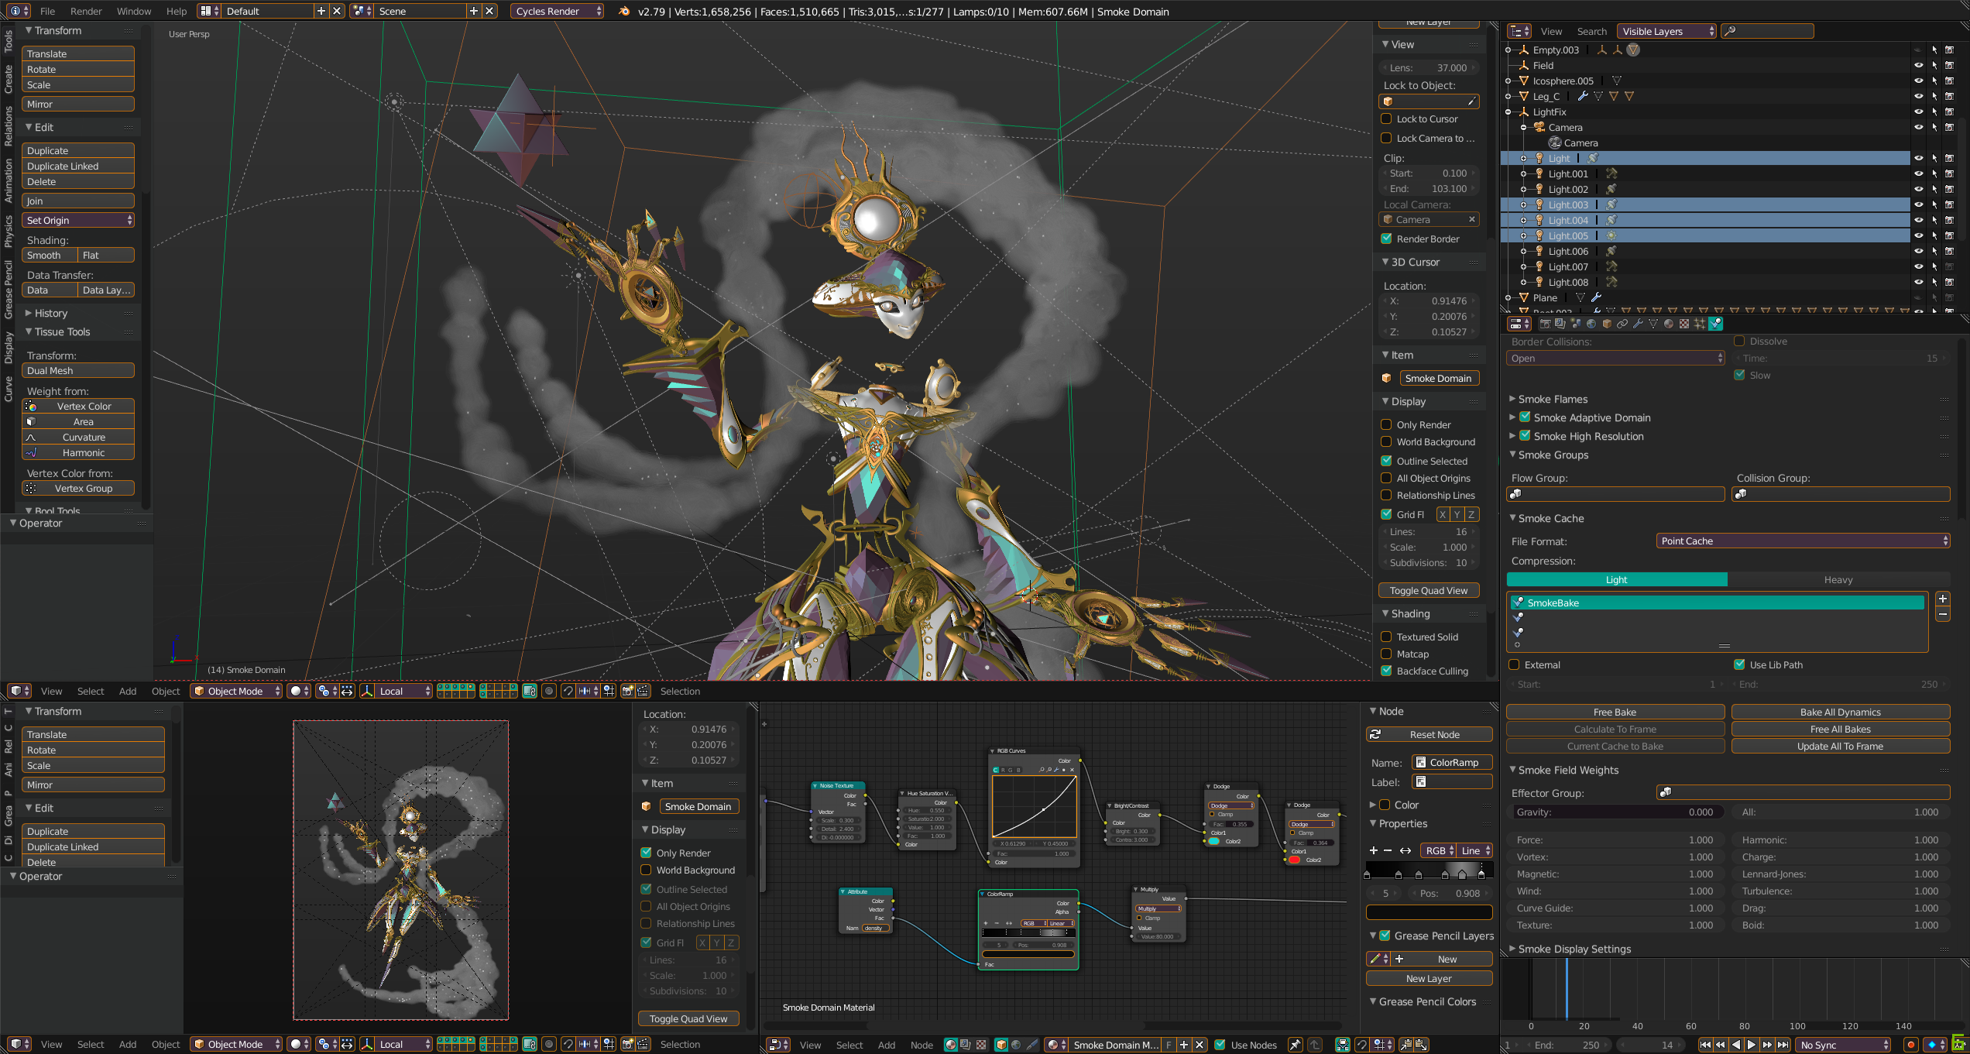Click the Bake All Dynamics button
Image resolution: width=1970 pixels, height=1054 pixels.
point(1840,712)
